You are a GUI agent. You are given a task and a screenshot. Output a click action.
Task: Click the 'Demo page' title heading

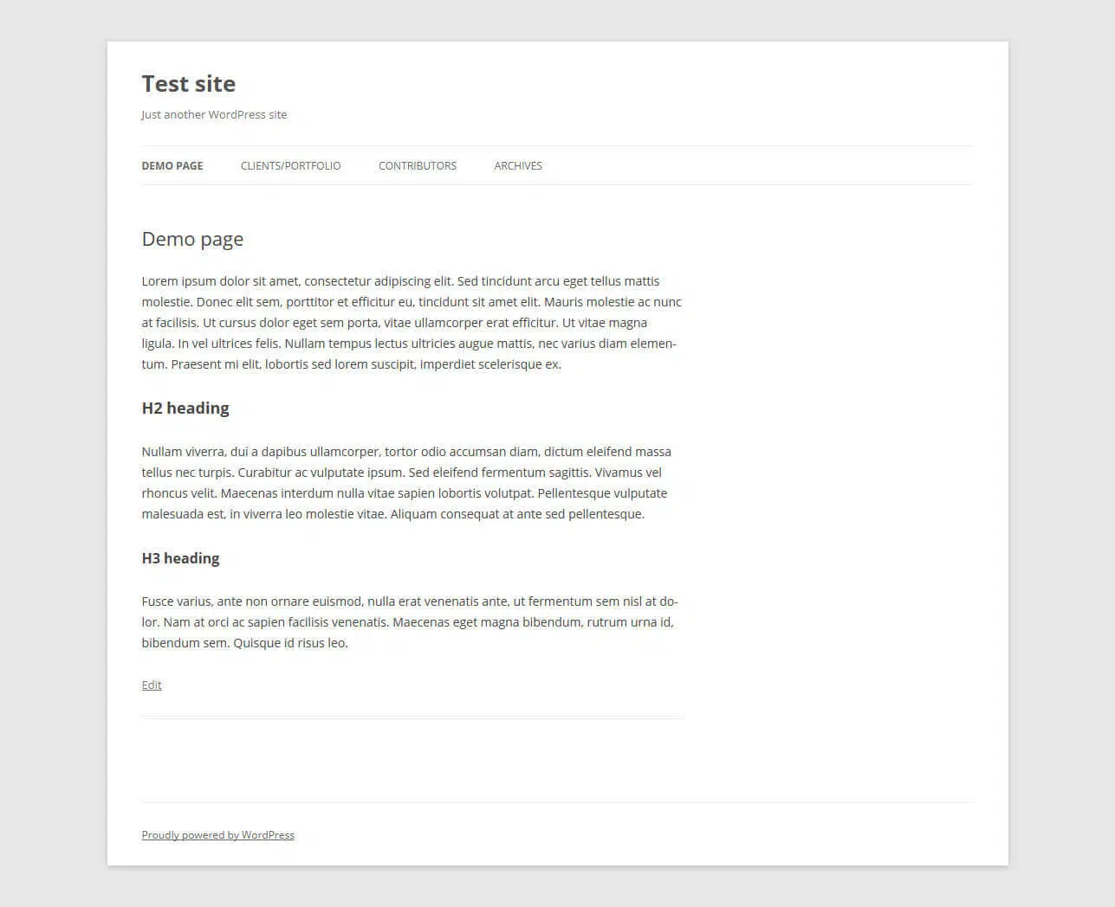coord(192,240)
